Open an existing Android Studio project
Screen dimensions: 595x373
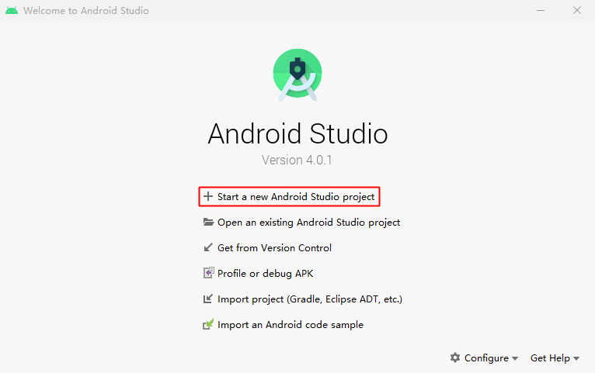coord(308,223)
